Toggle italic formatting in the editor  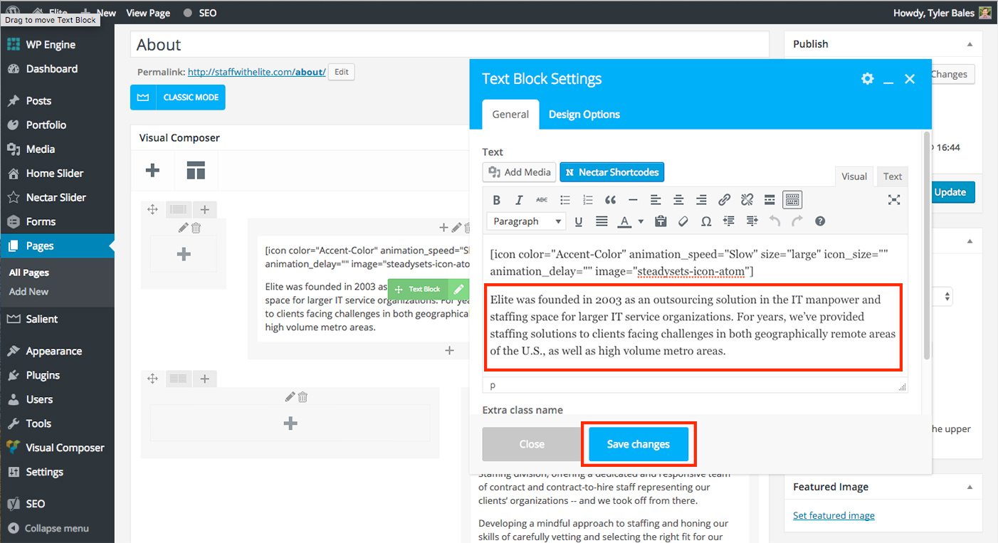point(519,200)
